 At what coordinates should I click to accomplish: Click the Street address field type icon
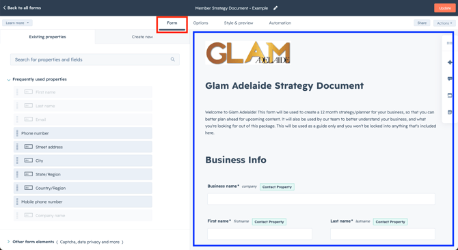coord(28,147)
